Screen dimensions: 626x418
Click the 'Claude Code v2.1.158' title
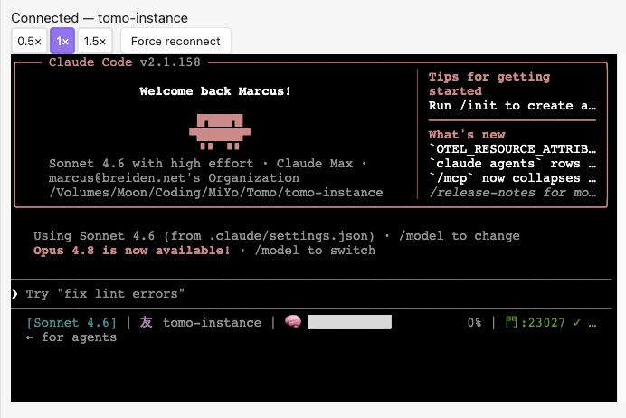click(125, 62)
